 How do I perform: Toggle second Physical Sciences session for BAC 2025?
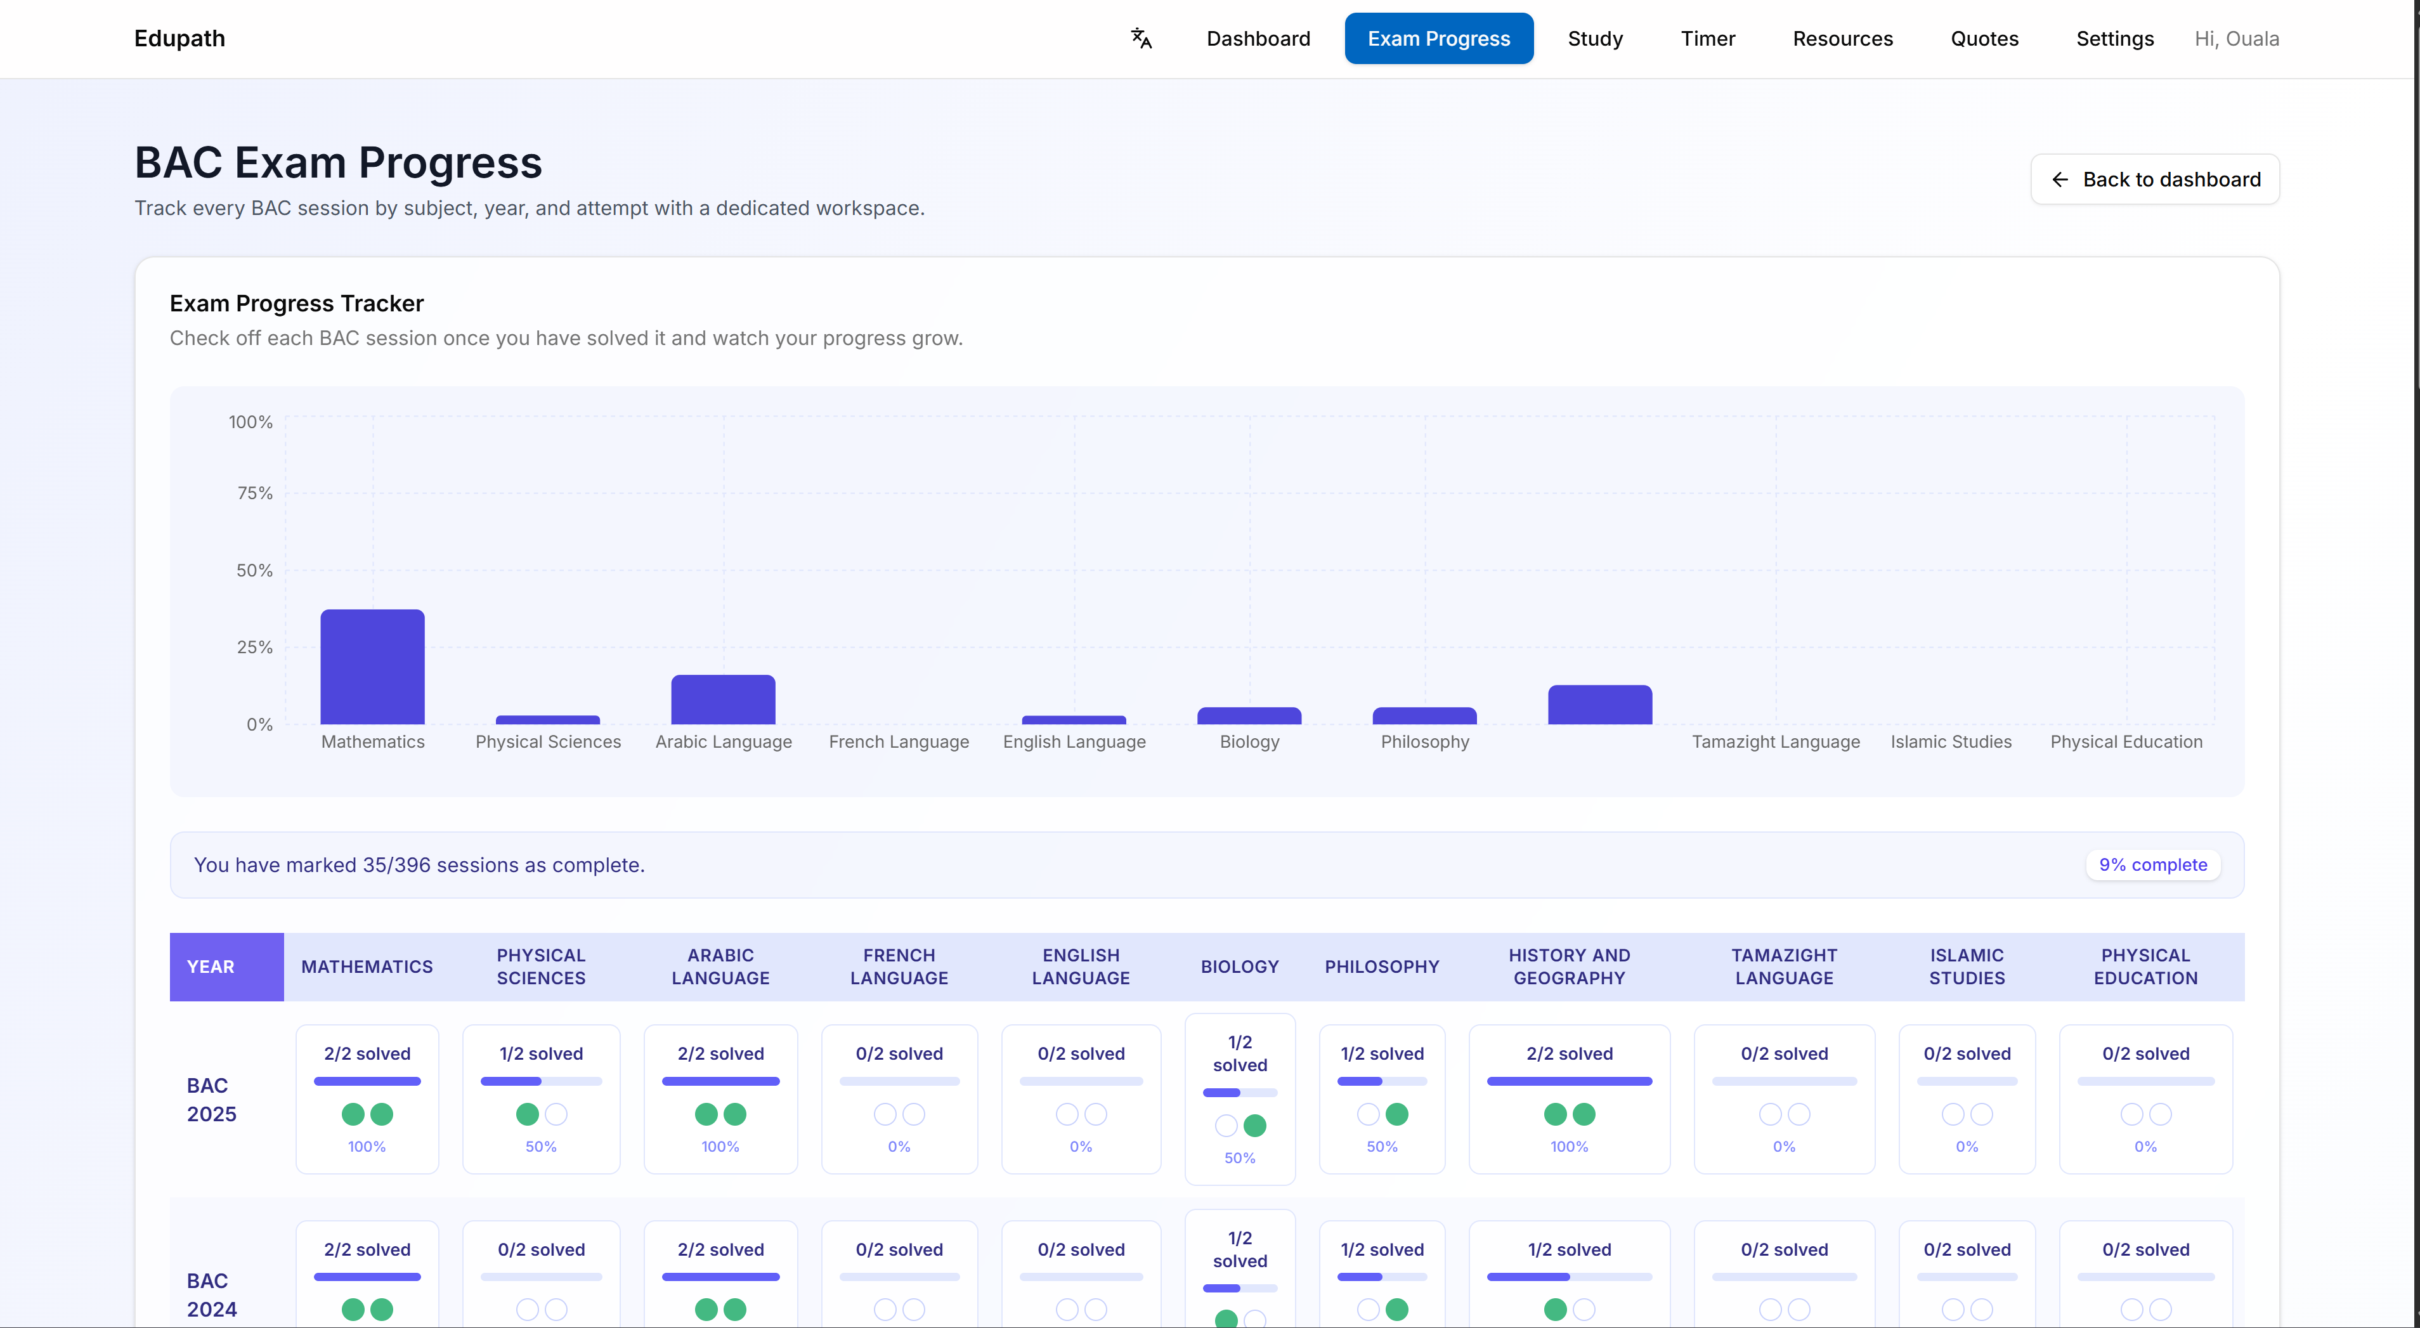pos(556,1115)
